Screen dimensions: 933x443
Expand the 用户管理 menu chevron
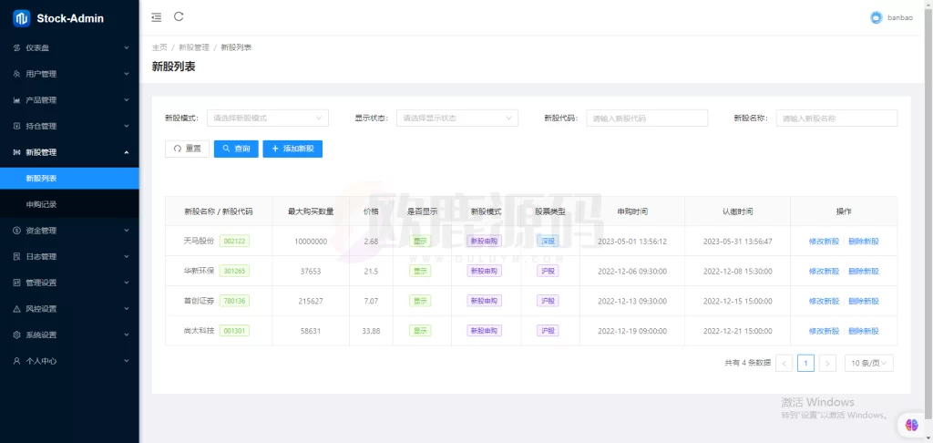(126, 74)
